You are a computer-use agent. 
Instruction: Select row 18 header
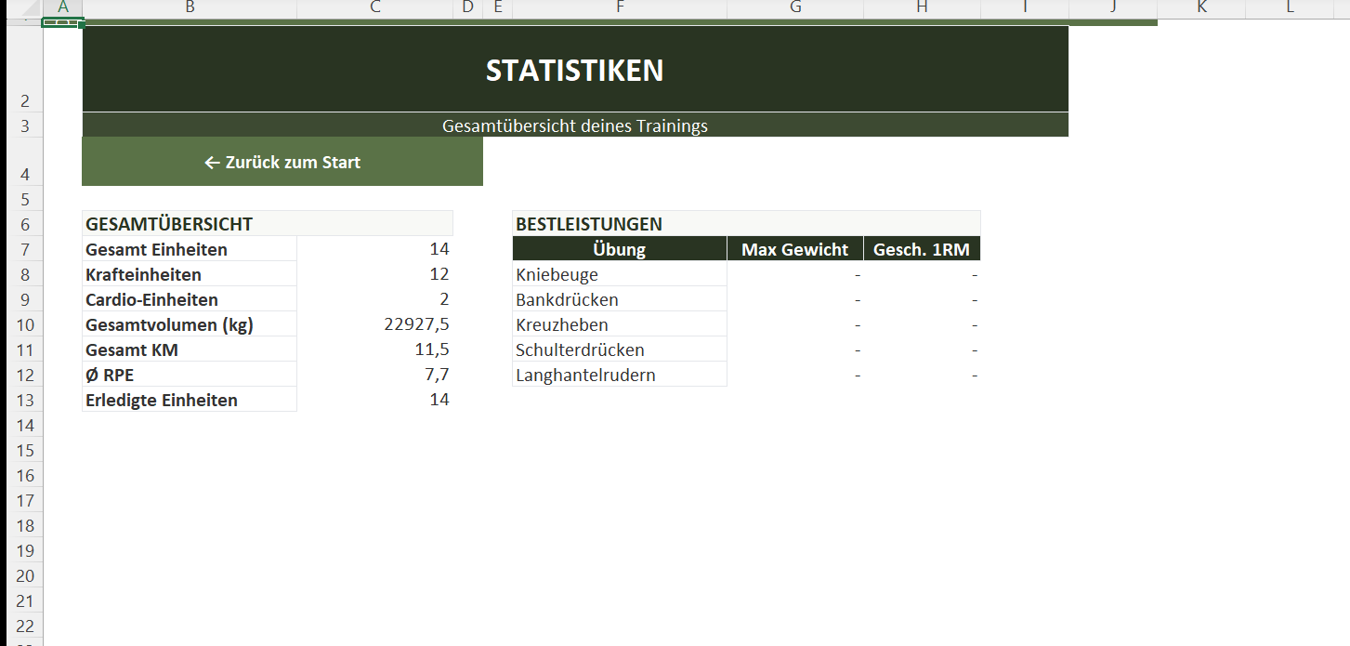click(x=24, y=526)
